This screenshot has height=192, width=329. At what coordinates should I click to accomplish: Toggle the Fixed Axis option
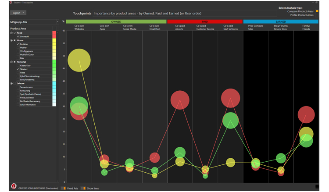(64, 188)
